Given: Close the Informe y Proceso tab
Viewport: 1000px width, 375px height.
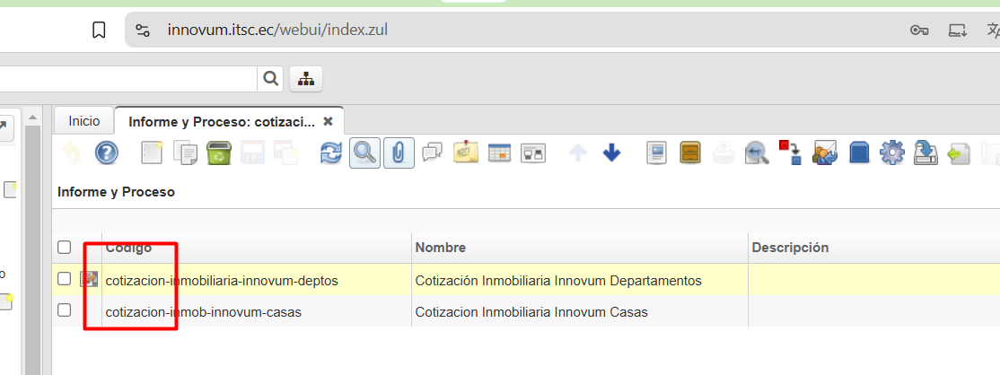Looking at the screenshot, I should pyautogui.click(x=328, y=121).
